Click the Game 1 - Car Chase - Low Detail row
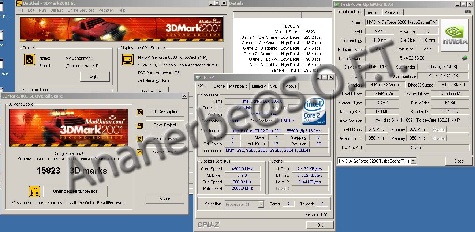The image size is (475, 232). tap(281, 37)
